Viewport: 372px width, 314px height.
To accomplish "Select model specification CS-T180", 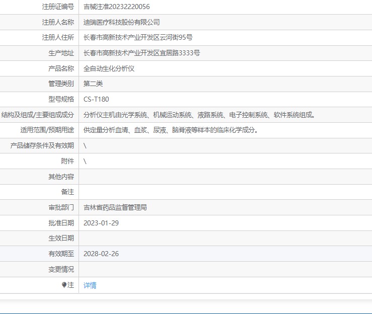I will click(96, 99).
